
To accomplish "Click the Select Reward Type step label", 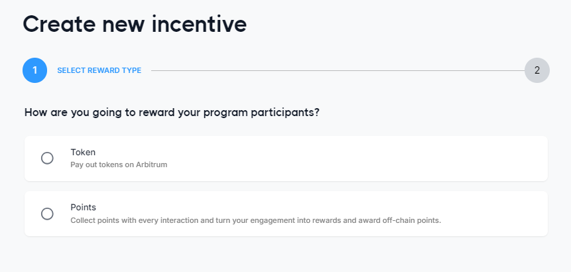I will 99,70.
